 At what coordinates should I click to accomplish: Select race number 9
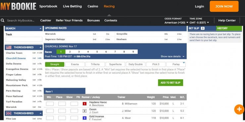tap(133, 52)
